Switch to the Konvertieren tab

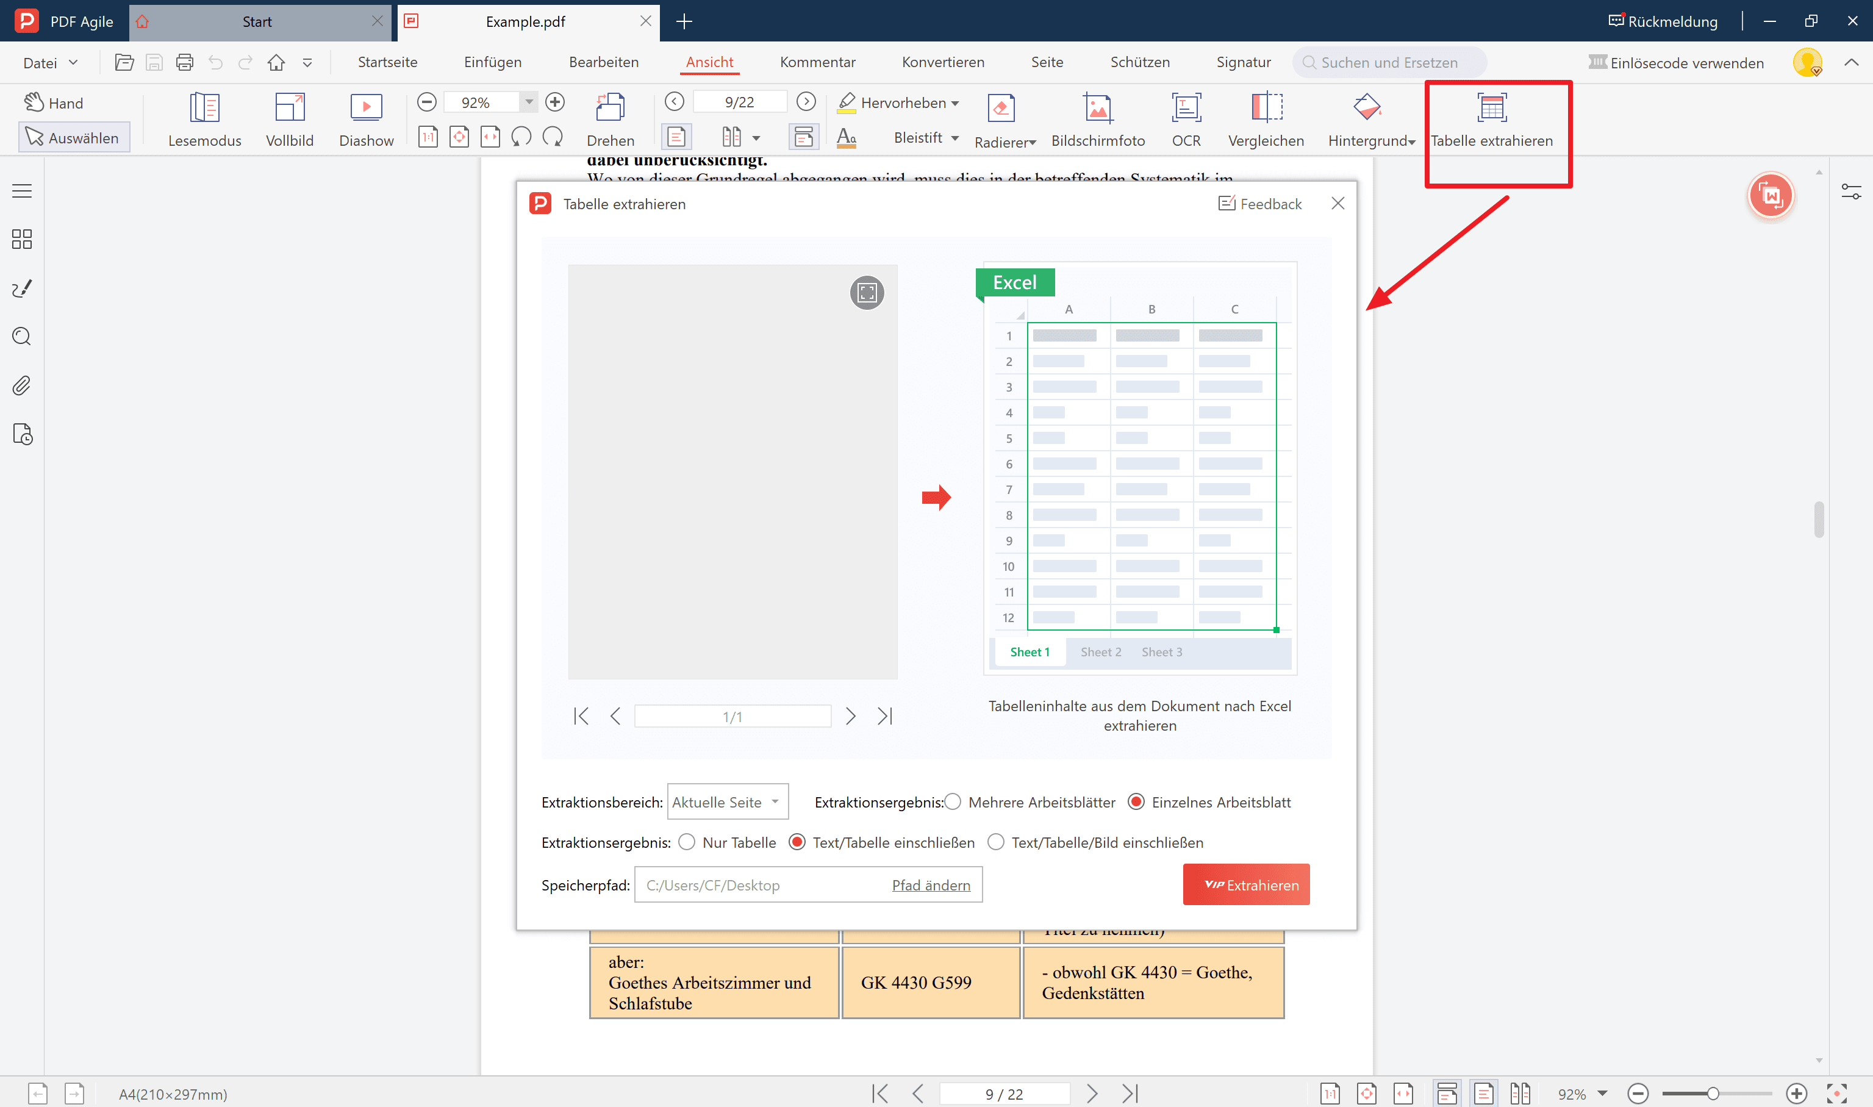coord(943,62)
